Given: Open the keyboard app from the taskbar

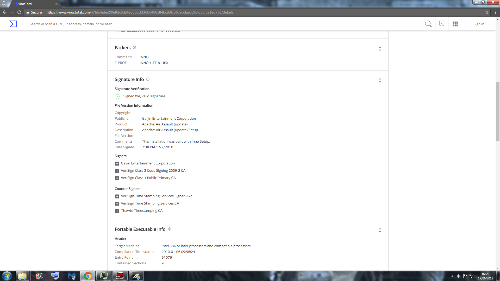Looking at the screenshot, I should [x=55, y=276].
